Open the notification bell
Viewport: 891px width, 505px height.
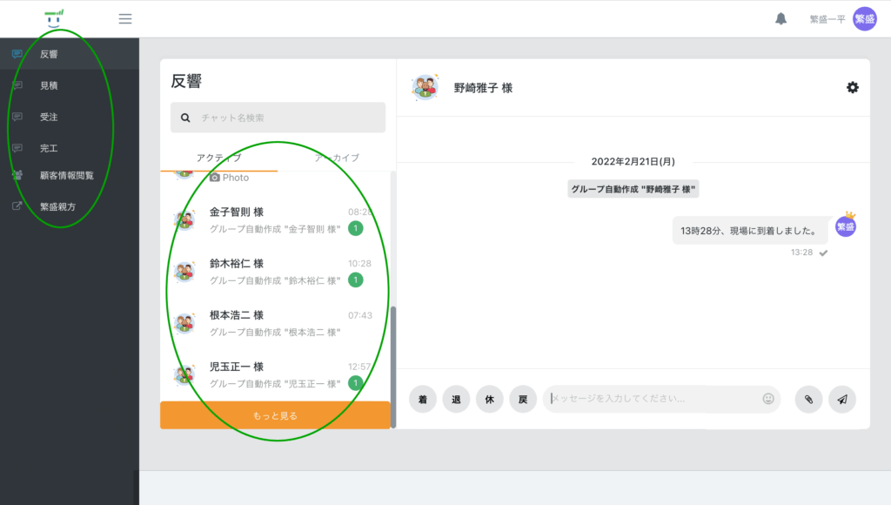tap(780, 19)
